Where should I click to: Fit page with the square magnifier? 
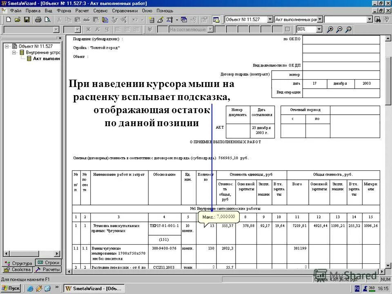tap(348, 29)
